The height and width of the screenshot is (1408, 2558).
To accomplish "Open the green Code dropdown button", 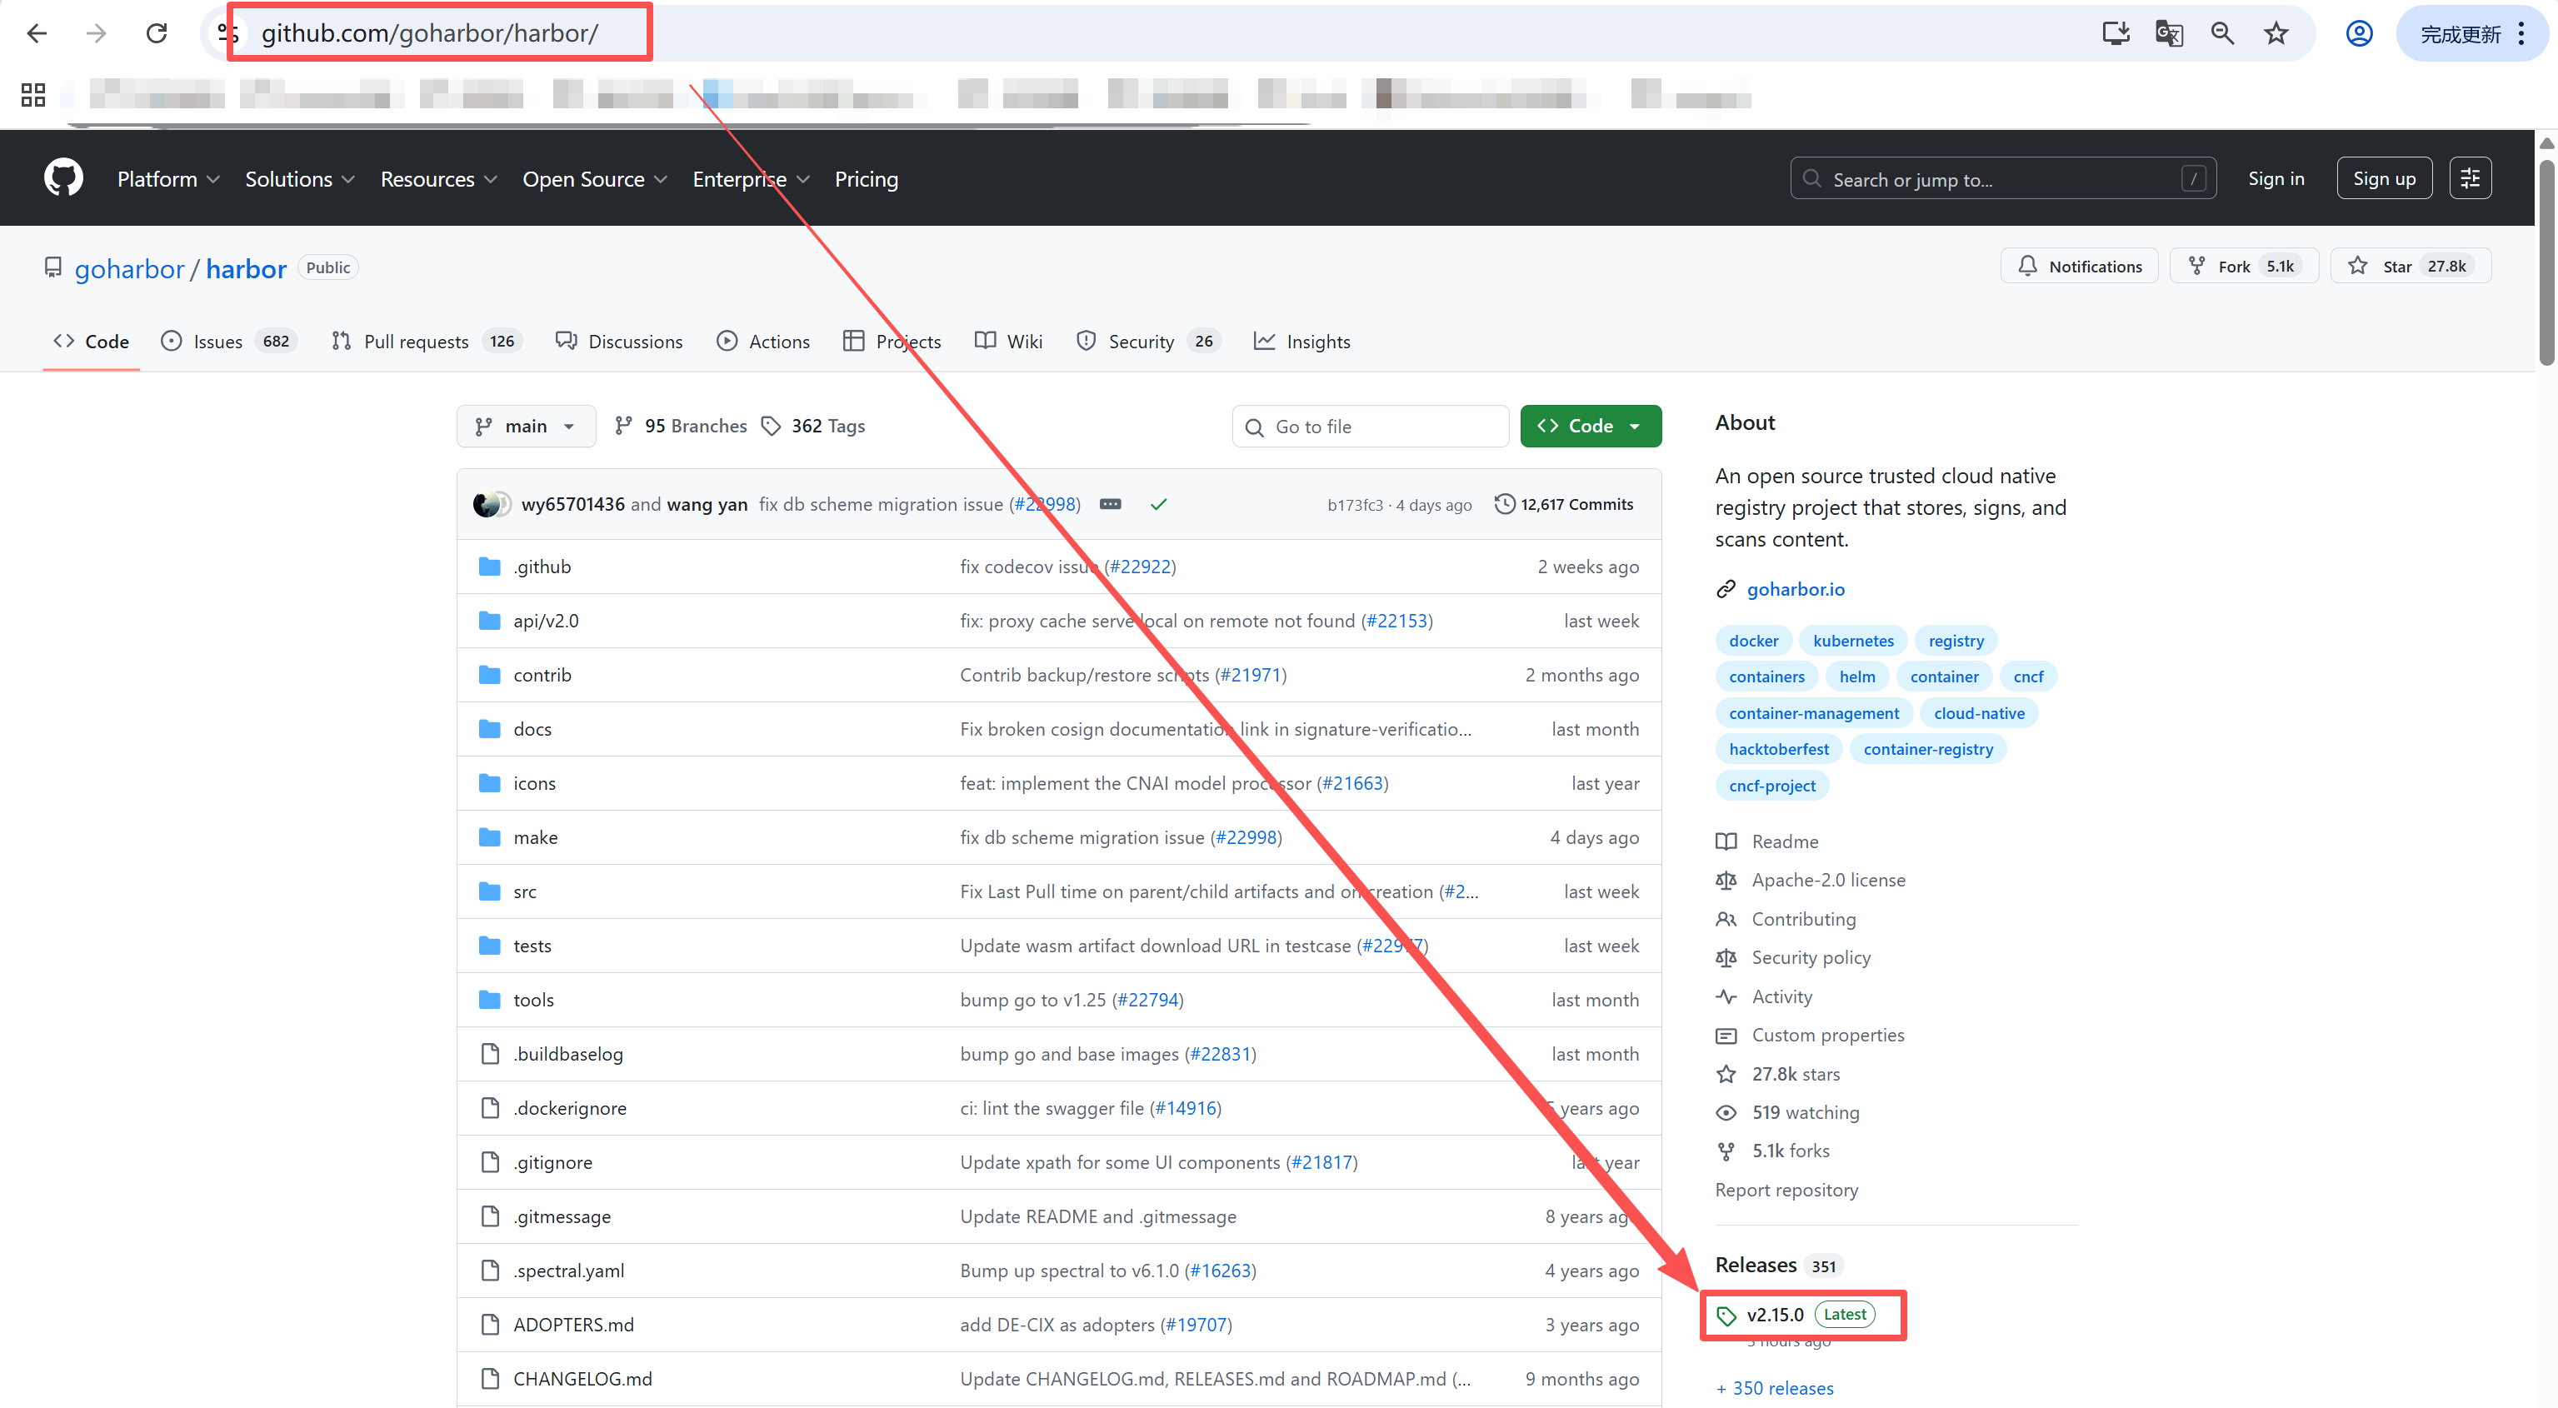I will (1591, 426).
